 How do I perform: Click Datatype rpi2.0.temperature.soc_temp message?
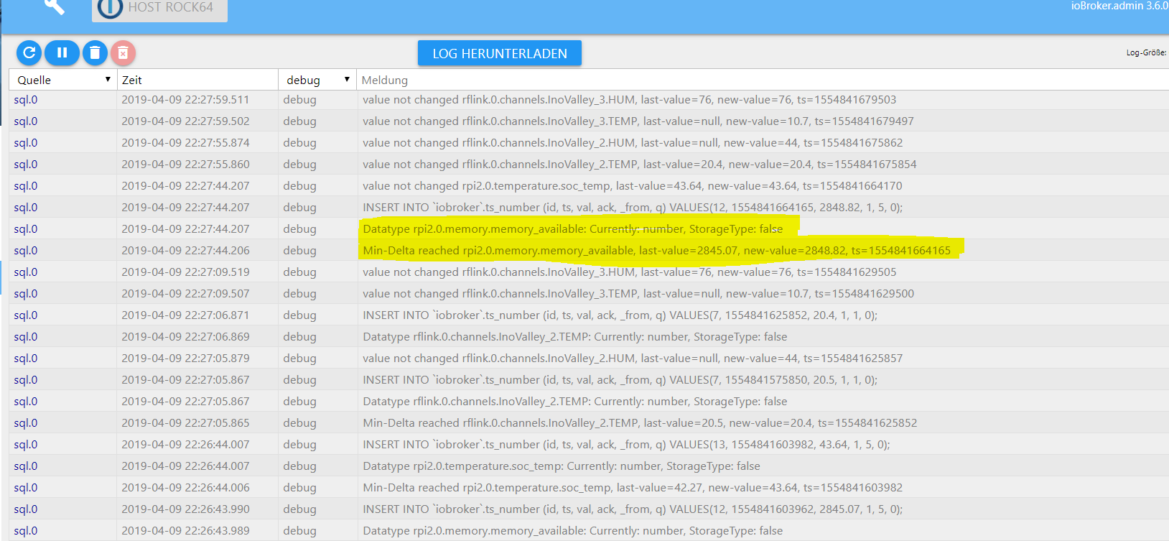coord(562,466)
